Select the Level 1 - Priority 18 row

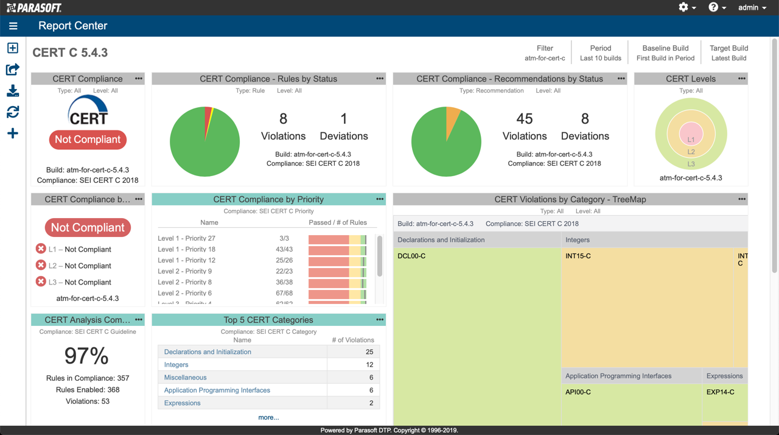pyautogui.click(x=263, y=250)
